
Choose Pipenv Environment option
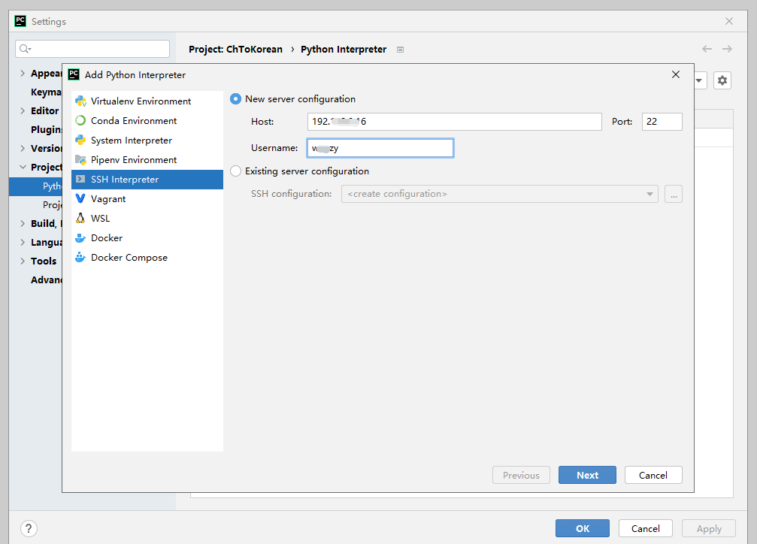pyautogui.click(x=147, y=160)
